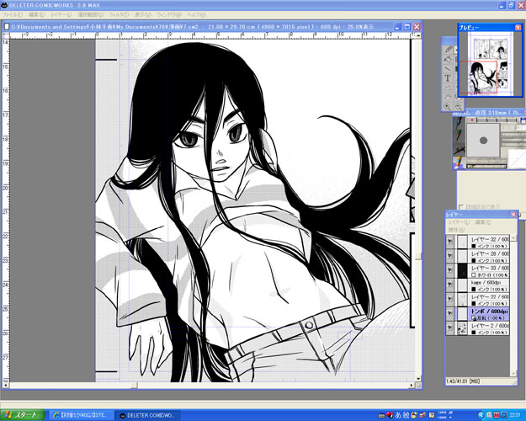Click the red record dot in brush panel
526x421 pixels.
[x=472, y=120]
